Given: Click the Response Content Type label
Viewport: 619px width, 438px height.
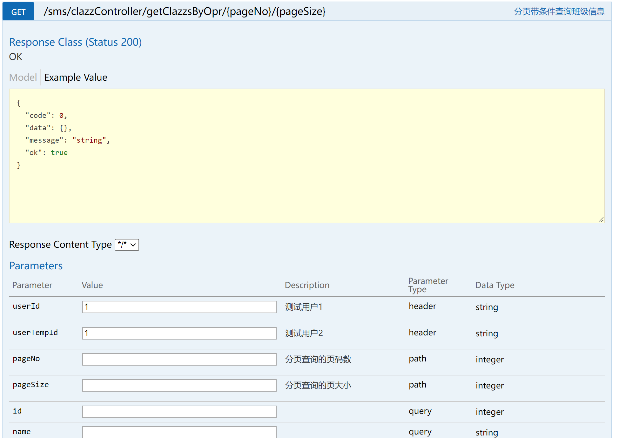Looking at the screenshot, I should pos(60,245).
